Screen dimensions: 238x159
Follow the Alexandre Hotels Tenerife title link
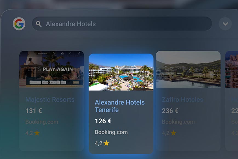click(120, 106)
